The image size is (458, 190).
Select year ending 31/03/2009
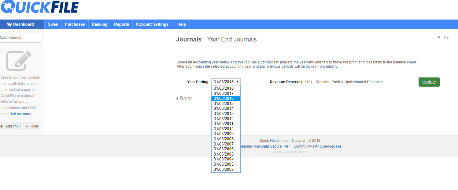[226, 134]
